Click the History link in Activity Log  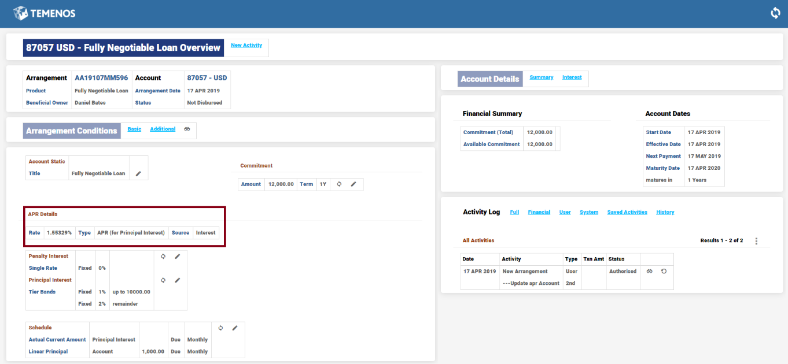[x=665, y=212]
